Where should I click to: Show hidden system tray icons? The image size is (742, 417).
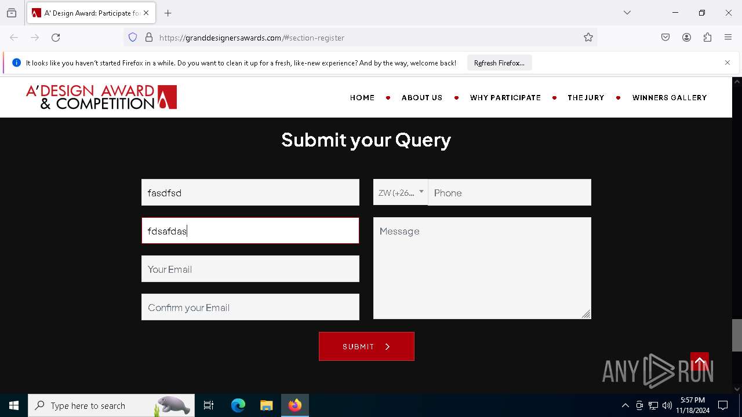(x=625, y=405)
